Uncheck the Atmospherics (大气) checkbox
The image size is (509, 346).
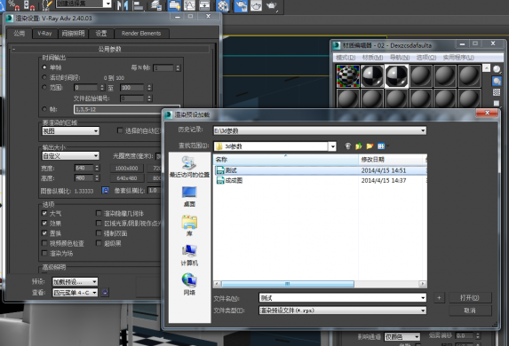pos(44,213)
